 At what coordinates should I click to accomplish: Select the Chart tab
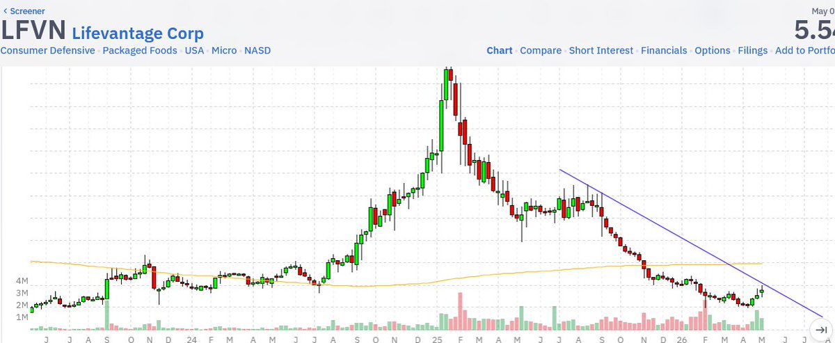point(500,51)
